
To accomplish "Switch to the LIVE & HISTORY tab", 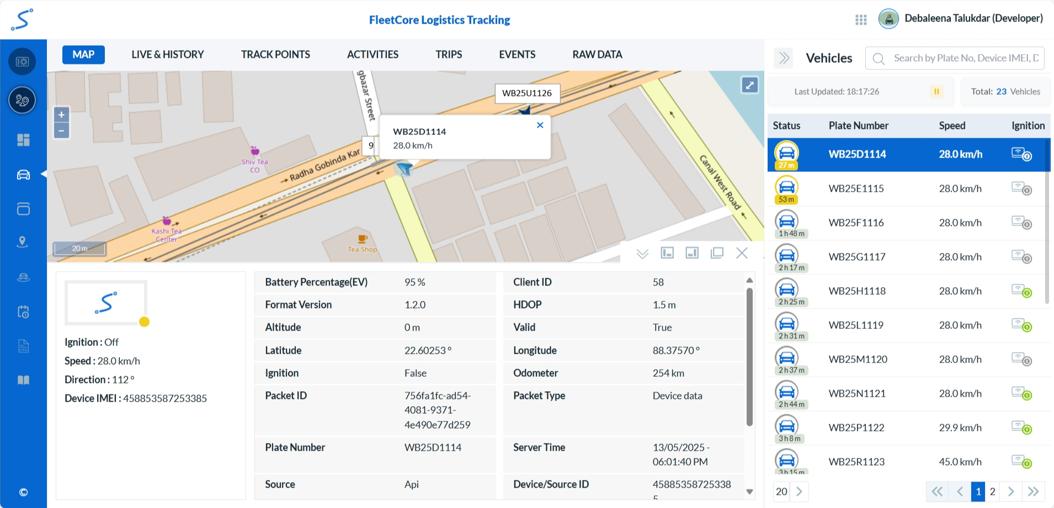I will pos(167,55).
